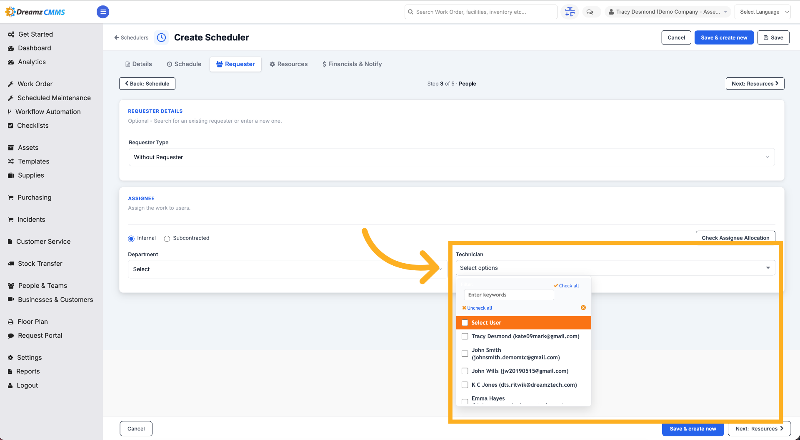The image size is (800, 440).
Task: Switch to the Details tab
Action: pos(138,64)
